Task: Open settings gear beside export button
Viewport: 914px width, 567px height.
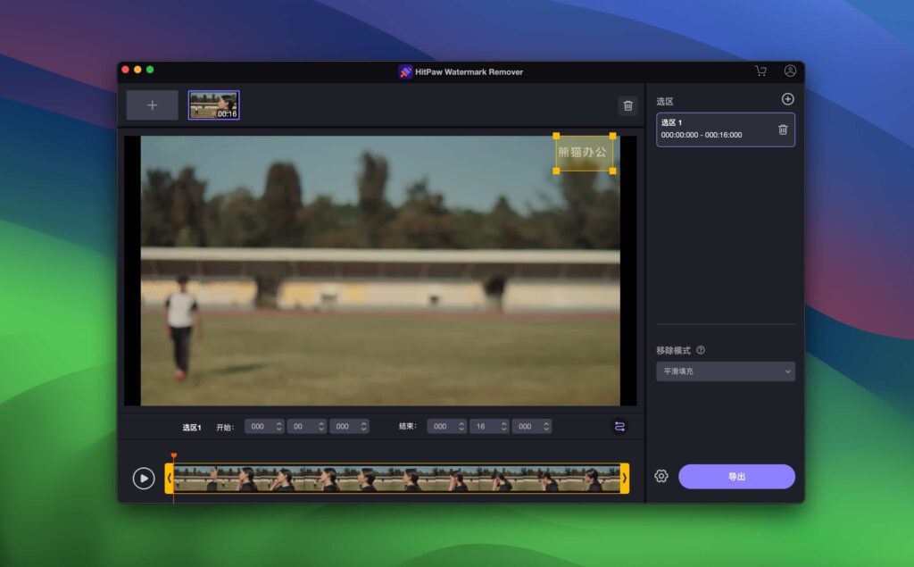Action: click(661, 476)
